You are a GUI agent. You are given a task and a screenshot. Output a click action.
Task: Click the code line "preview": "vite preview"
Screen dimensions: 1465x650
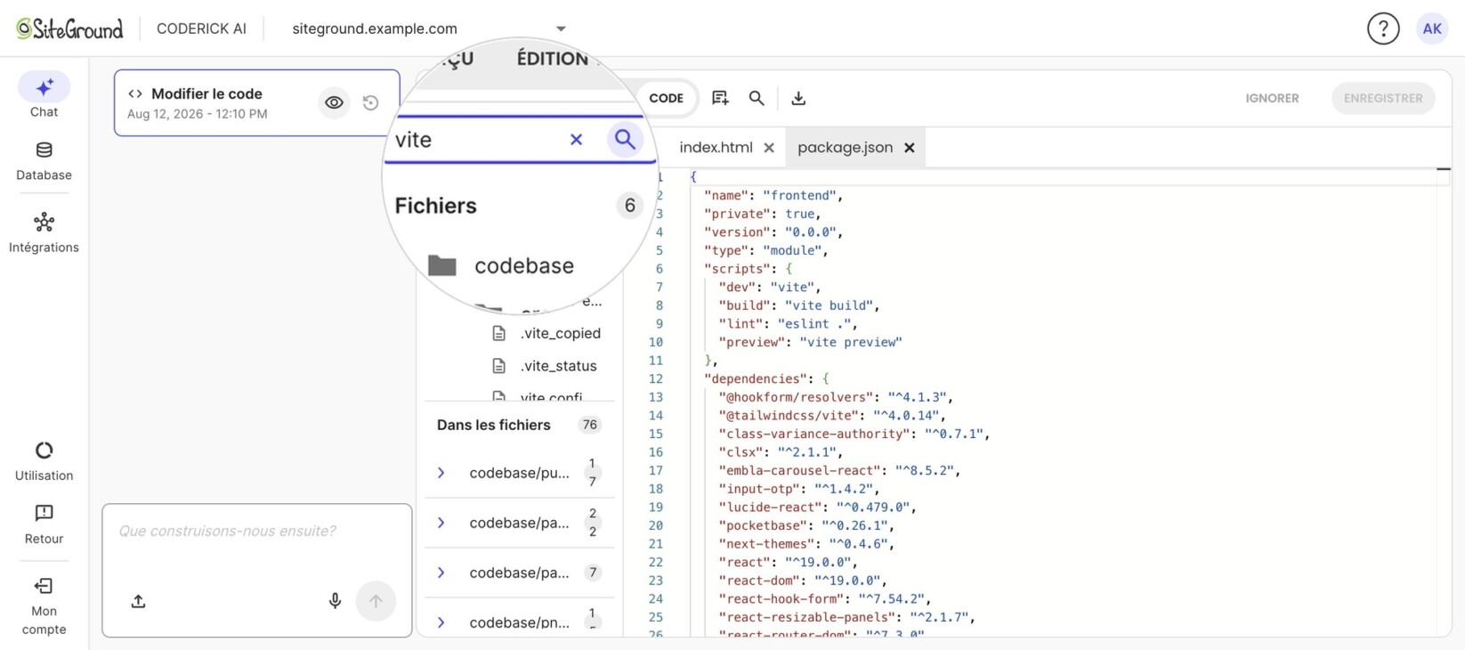[x=810, y=342]
